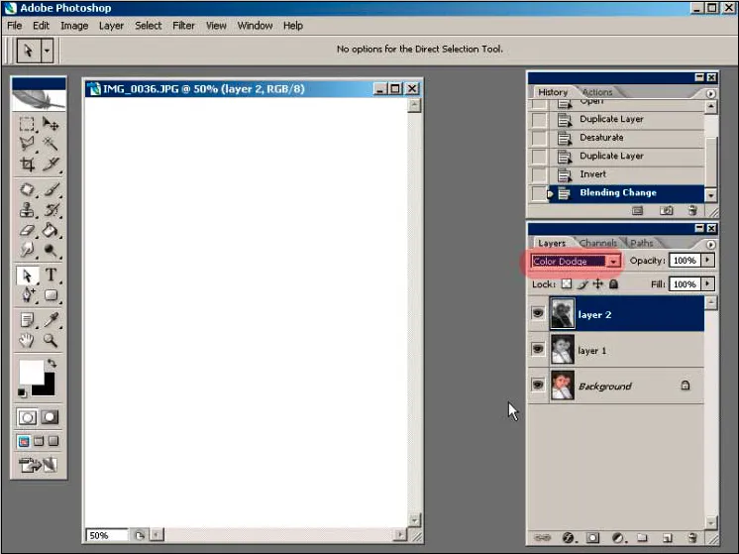Screen dimensions: 739x554
Task: Open History panel flyout menu
Action: [710, 93]
